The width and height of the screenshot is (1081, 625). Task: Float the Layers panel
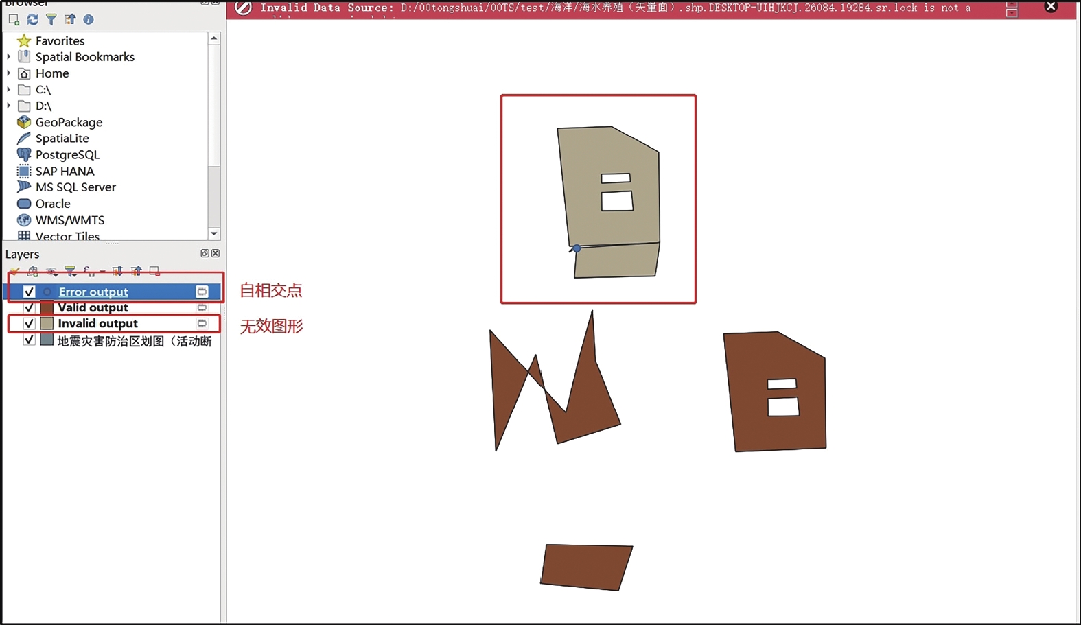click(205, 254)
